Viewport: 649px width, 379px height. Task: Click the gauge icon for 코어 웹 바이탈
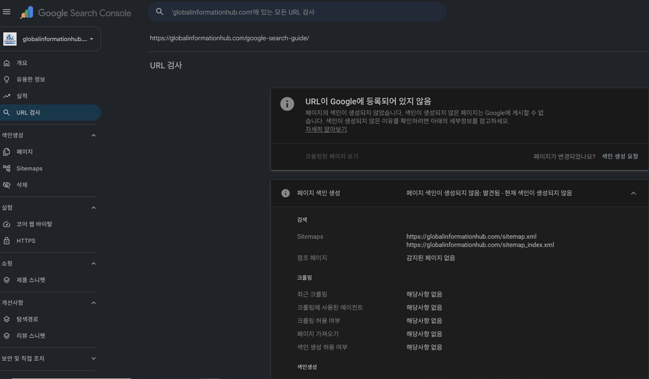click(6, 224)
